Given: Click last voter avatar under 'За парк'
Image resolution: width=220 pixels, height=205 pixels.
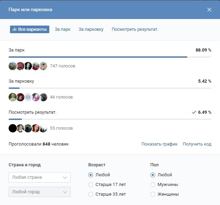Looking at the screenshot, I should coord(43,66).
